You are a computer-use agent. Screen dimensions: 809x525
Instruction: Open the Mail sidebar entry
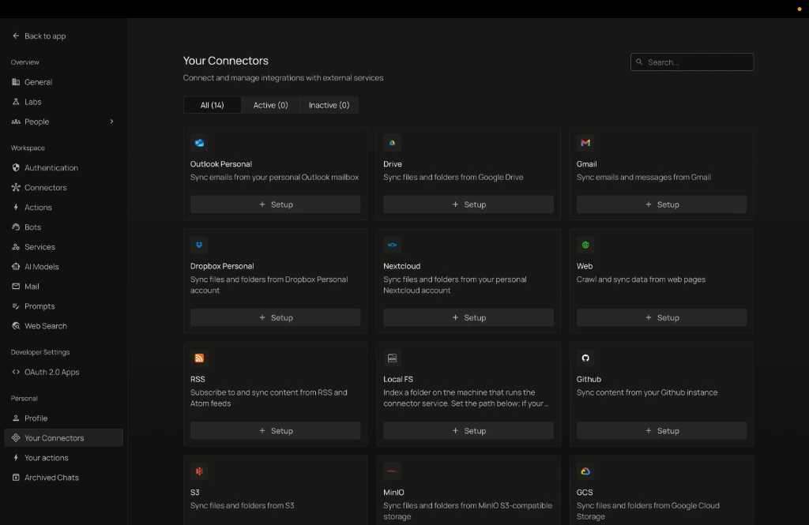tap(63, 287)
